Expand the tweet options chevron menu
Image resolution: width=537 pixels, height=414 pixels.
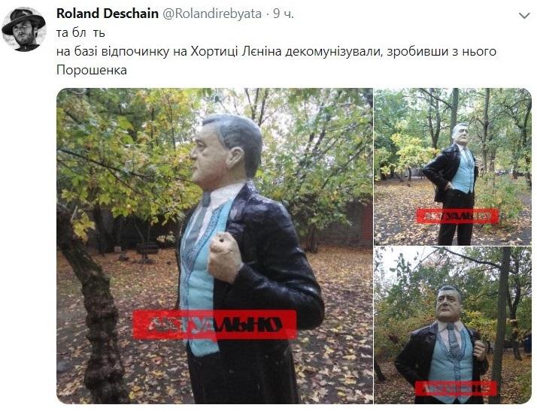point(524,15)
